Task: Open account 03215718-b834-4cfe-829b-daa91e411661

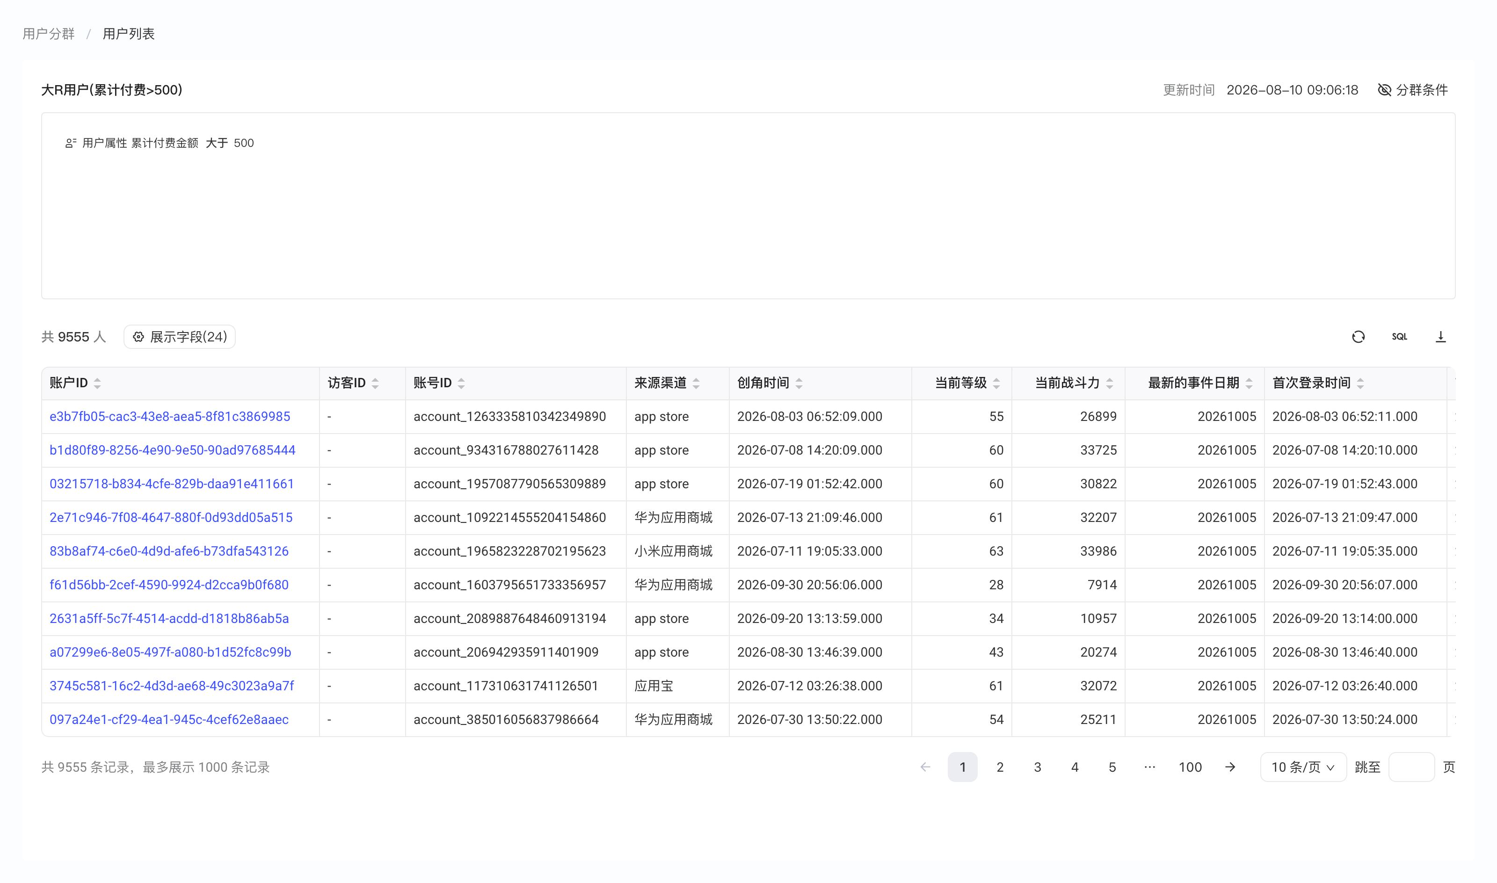Action: (171, 484)
